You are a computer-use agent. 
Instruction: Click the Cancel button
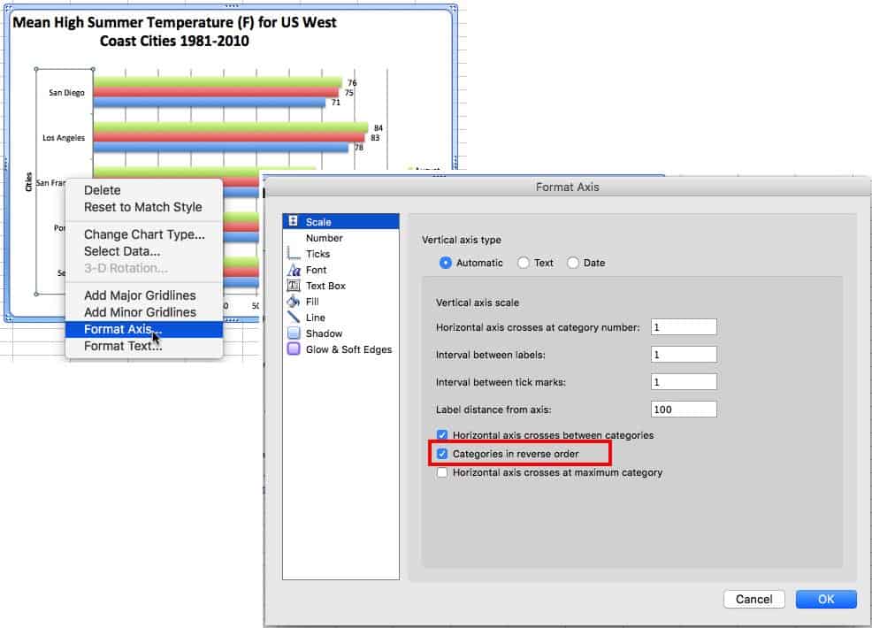[x=753, y=599]
